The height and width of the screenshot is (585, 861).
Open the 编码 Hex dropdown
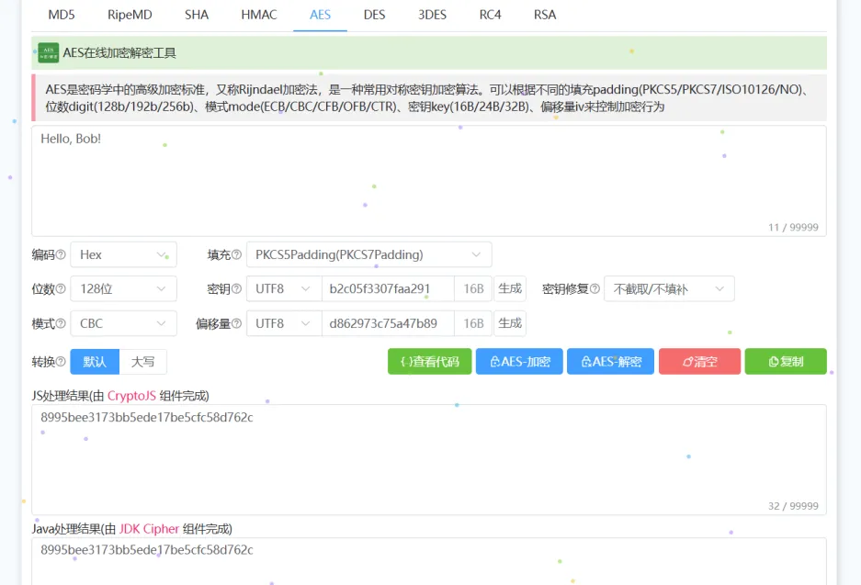pos(123,254)
